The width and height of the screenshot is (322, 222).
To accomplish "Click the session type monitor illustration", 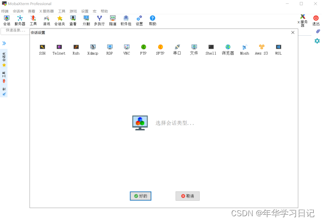I will click(x=140, y=123).
